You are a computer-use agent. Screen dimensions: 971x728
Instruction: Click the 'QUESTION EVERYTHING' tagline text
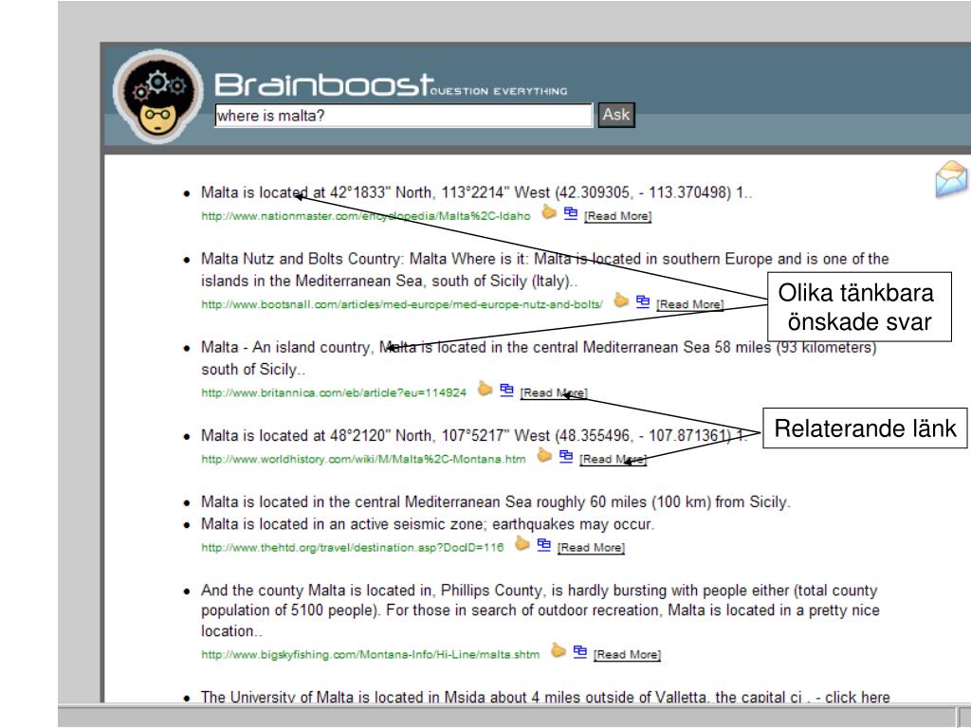pos(499,91)
